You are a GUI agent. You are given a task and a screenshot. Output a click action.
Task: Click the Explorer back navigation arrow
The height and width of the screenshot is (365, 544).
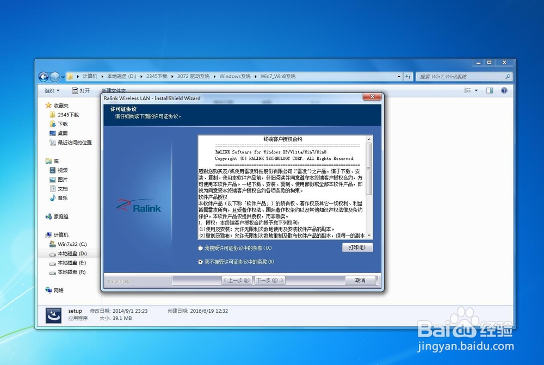coord(44,77)
